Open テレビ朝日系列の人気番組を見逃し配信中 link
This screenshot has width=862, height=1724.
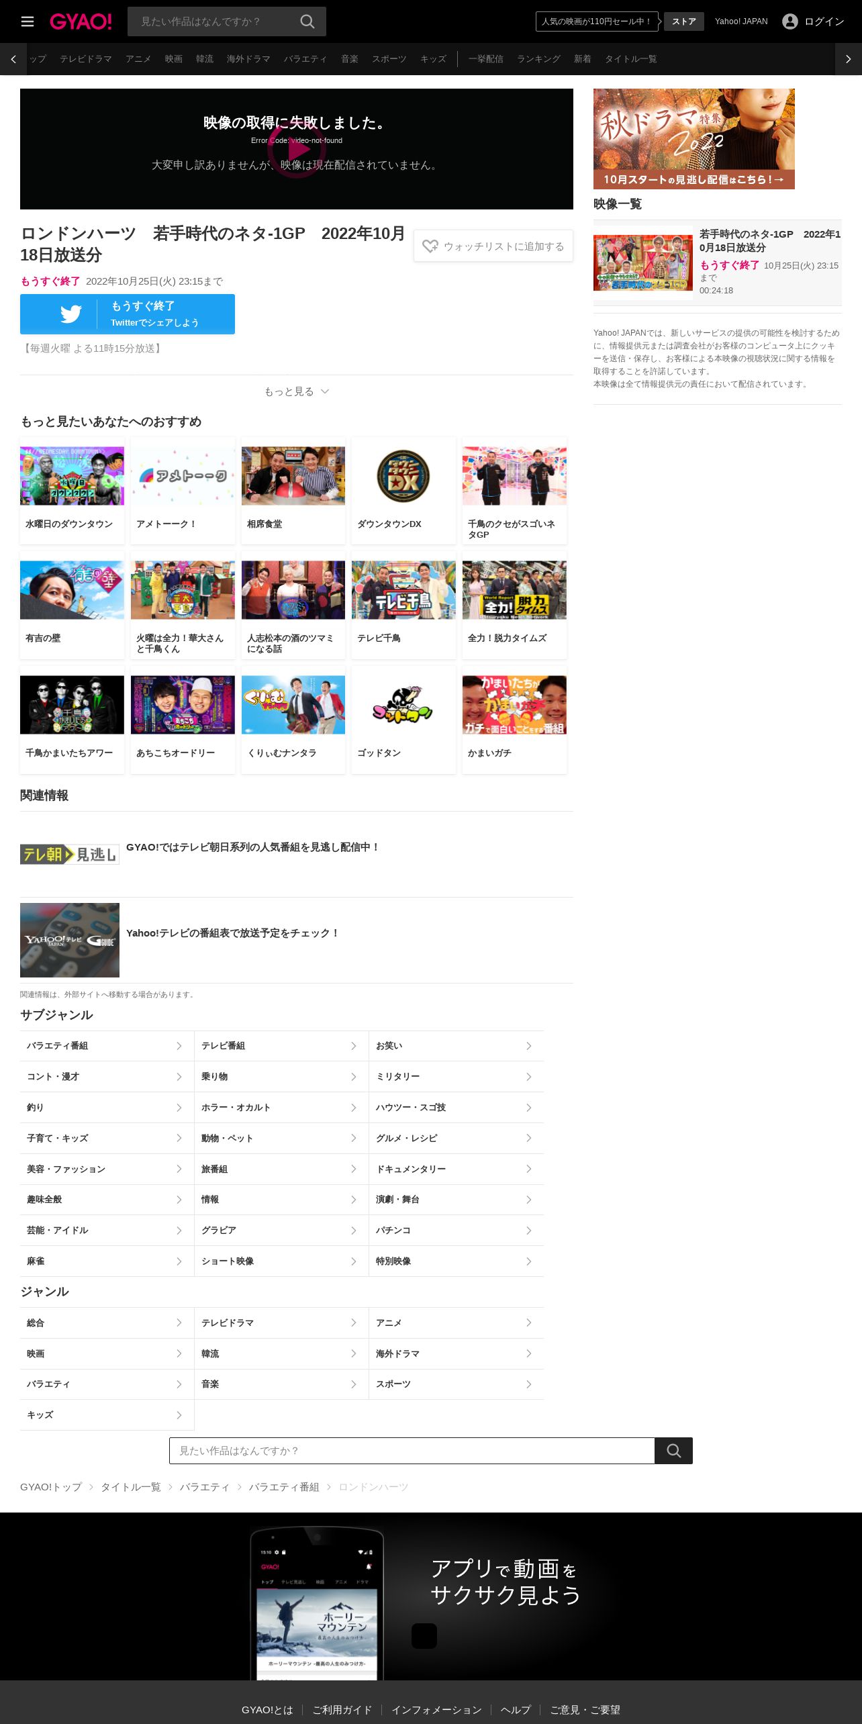pyautogui.click(x=253, y=847)
